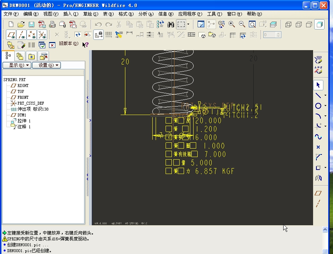Switch to the model tree tab

[x=8, y=56]
